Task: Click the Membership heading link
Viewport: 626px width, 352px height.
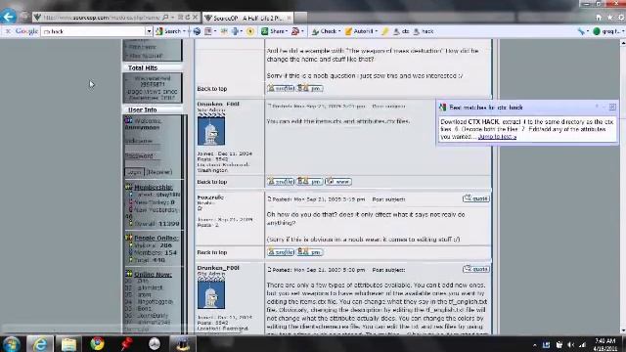Action: [x=154, y=187]
